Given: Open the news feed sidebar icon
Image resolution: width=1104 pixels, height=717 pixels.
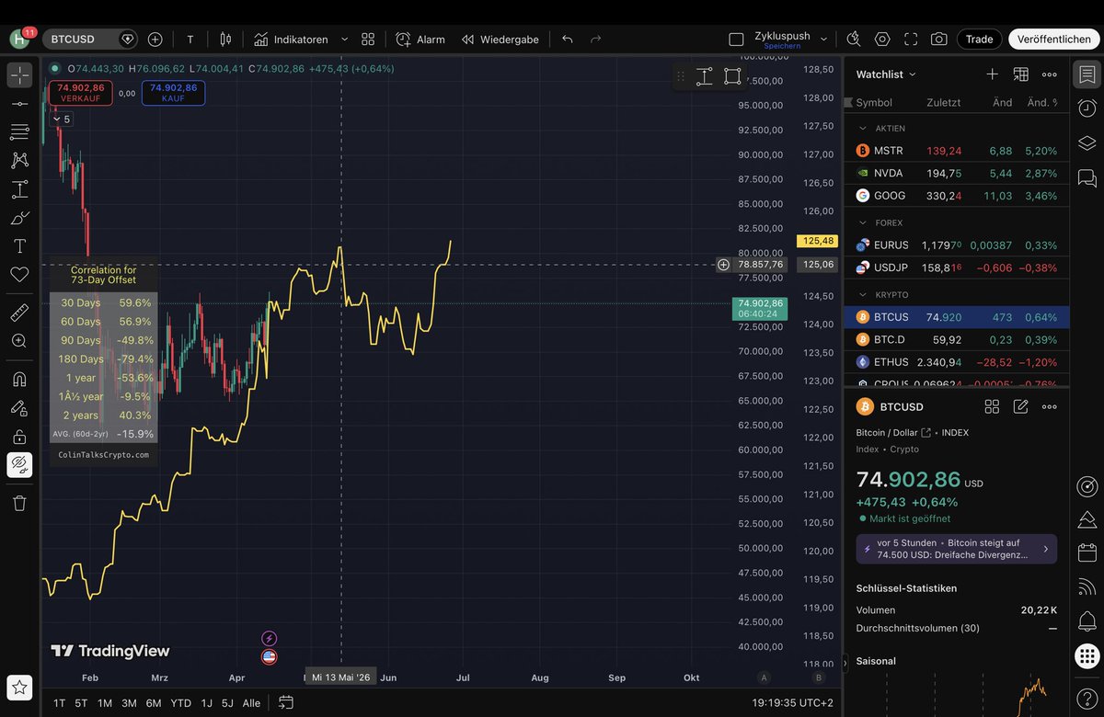Looking at the screenshot, I should [1087, 586].
